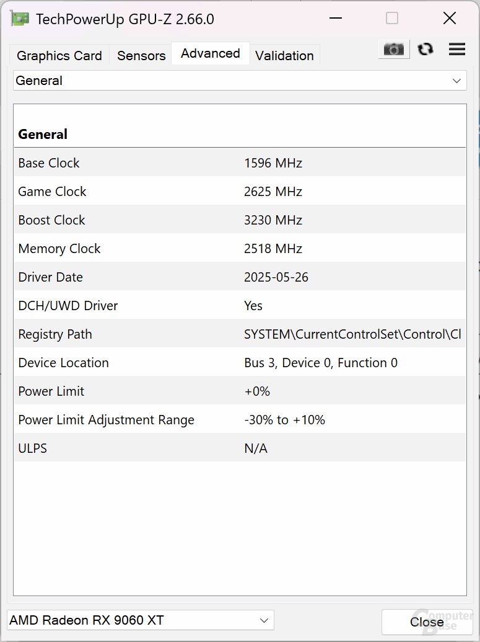Click the General section heading
480x642 pixels.
point(43,135)
